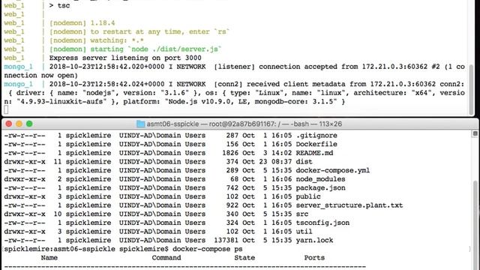
Task: Click the server_structure.plant.txt filename
Action: (x=349, y=205)
